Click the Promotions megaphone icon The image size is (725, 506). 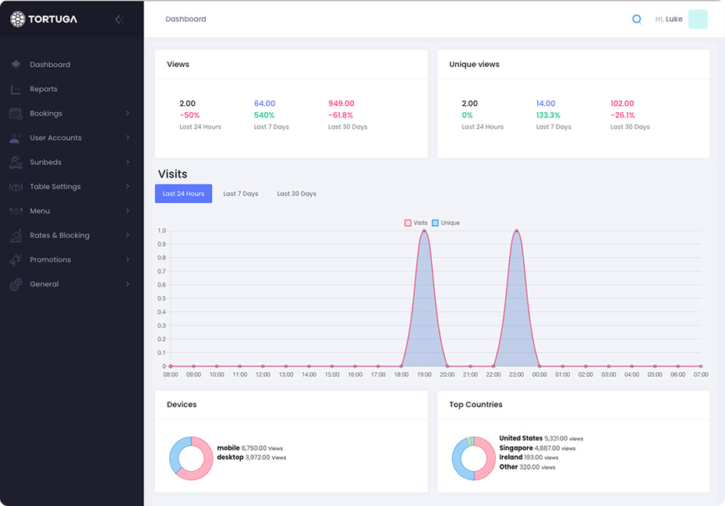click(16, 260)
